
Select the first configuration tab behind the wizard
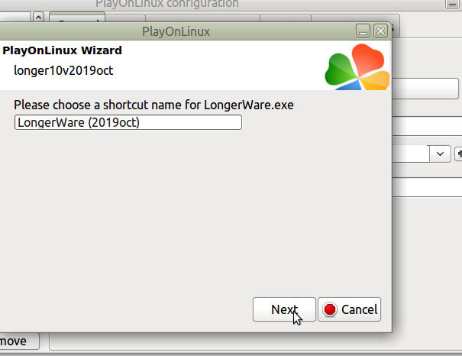(77, 17)
